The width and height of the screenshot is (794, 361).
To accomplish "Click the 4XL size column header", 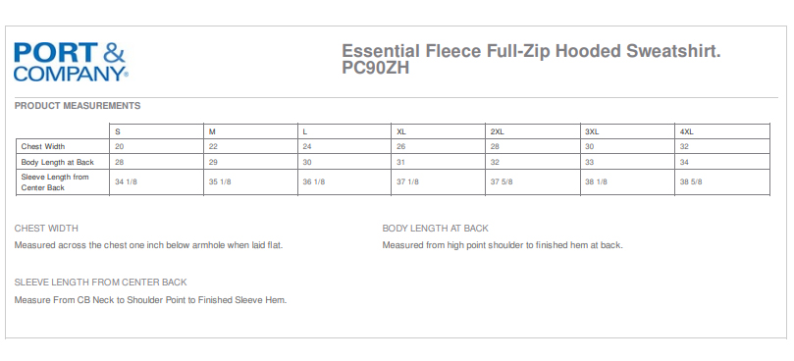I will [687, 131].
